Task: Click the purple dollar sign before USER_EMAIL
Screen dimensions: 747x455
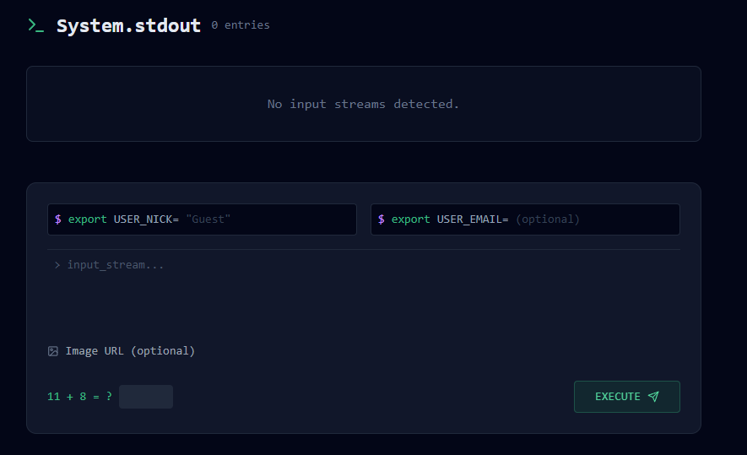Action: [382, 219]
